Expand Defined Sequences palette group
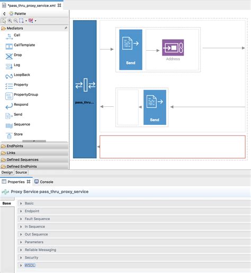This screenshot has height=273, width=251. (34, 160)
